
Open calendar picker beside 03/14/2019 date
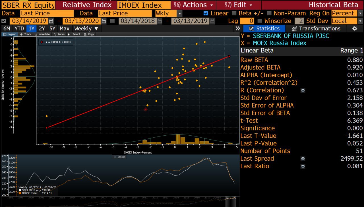(51, 21)
